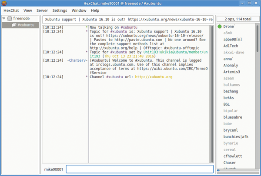Select the freenode server entry
Image resolution: width=261 pixels, height=176 pixels.
click(x=21, y=18)
